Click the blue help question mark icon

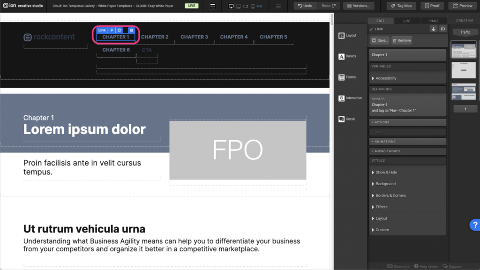474,225
